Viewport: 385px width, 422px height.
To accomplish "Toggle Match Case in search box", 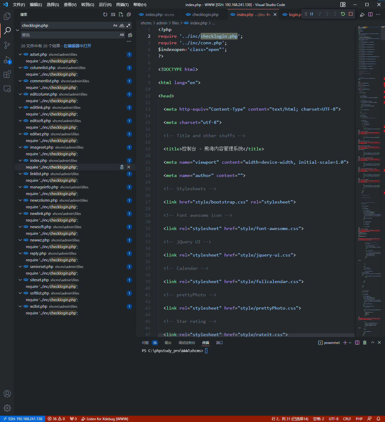I will click(115, 25).
